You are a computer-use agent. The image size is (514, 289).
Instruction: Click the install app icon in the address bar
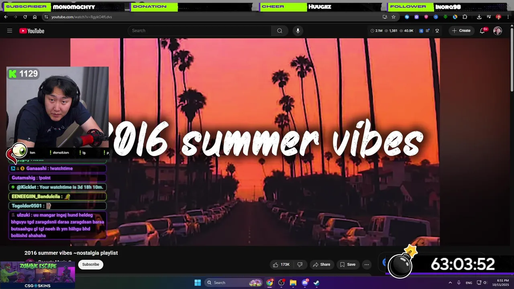[x=385, y=17]
